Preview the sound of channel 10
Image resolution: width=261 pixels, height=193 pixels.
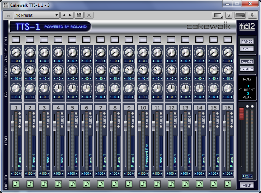[x=143, y=184]
